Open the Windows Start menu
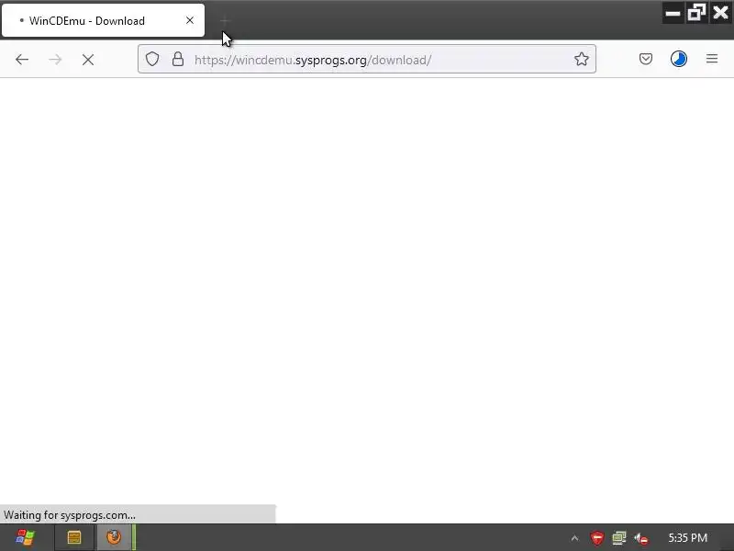 pyautogui.click(x=25, y=537)
